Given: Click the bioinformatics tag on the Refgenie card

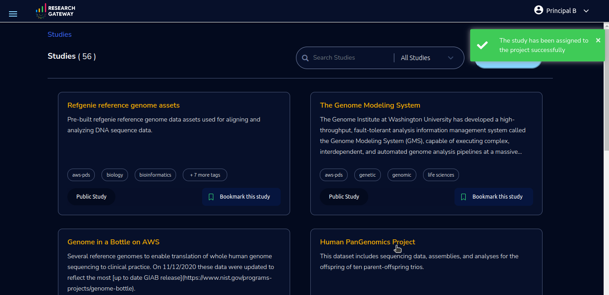Looking at the screenshot, I should click(x=155, y=175).
